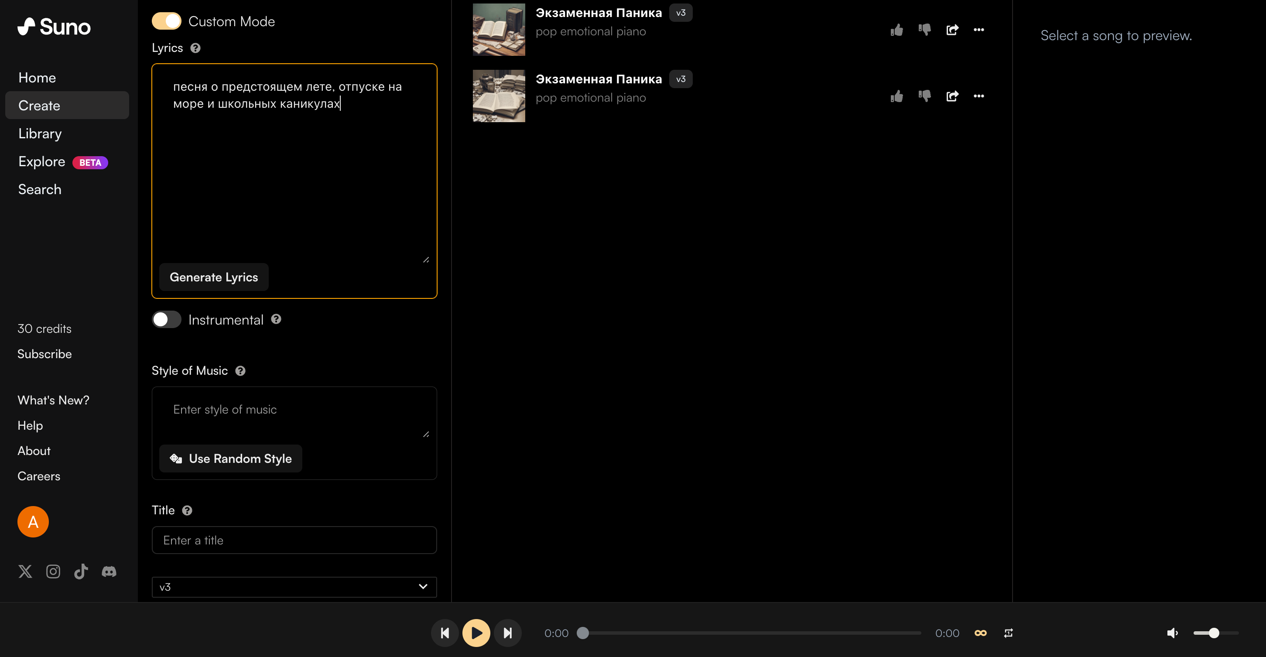Toggle the infinity autoplay icon
Screen dimensions: 1266x657
(x=980, y=633)
